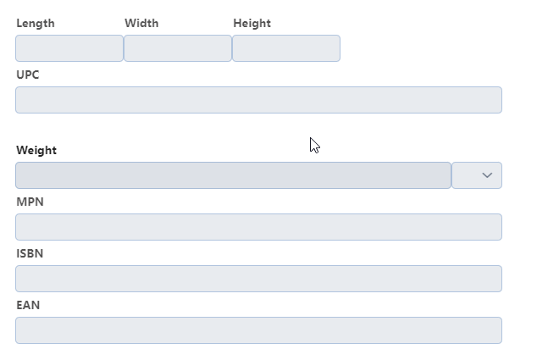Viewport: 548px width, 349px height.
Task: Click into the EAN input field
Action: pos(258,330)
